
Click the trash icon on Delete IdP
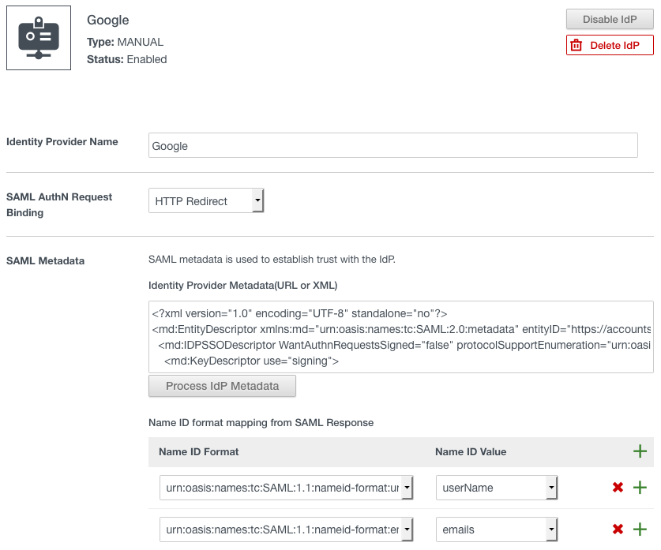[576, 45]
